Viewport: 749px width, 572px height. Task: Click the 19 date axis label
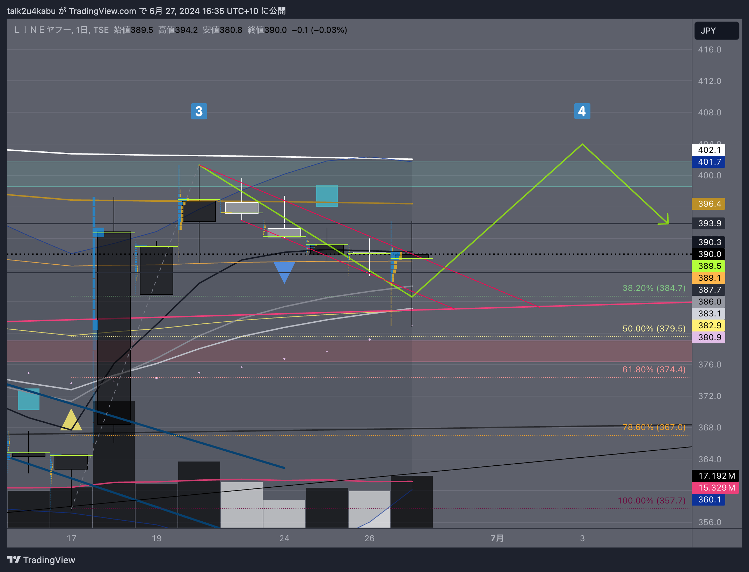pos(157,538)
